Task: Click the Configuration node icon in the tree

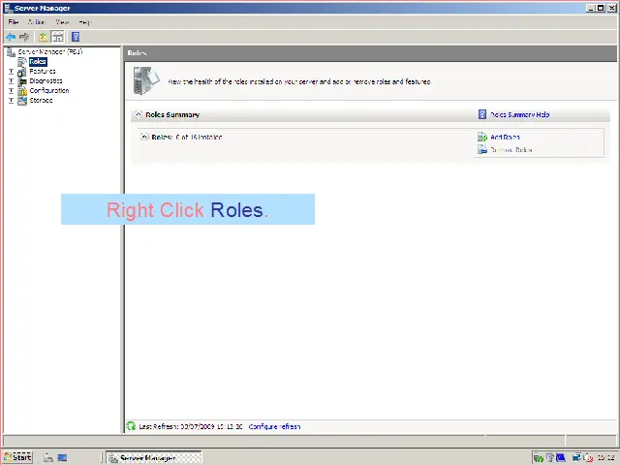Action: [22, 91]
